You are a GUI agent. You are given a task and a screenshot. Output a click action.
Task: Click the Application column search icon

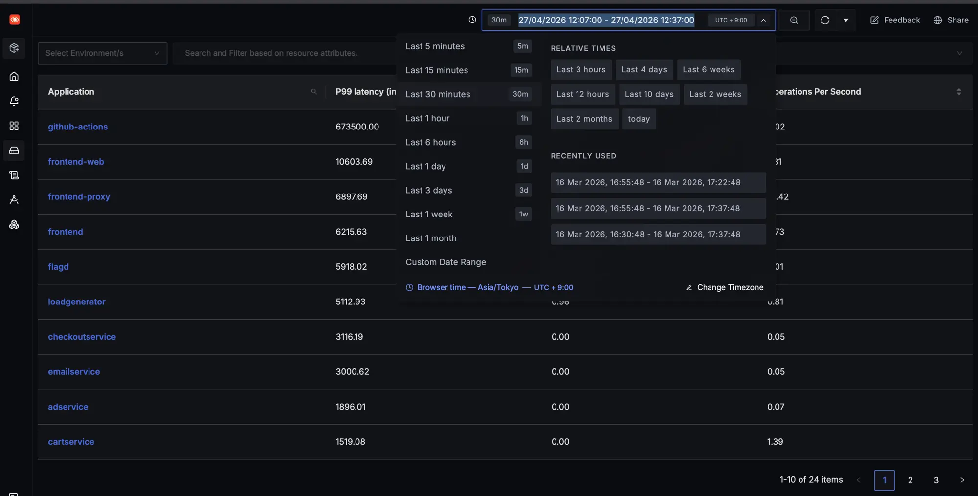[x=314, y=91]
